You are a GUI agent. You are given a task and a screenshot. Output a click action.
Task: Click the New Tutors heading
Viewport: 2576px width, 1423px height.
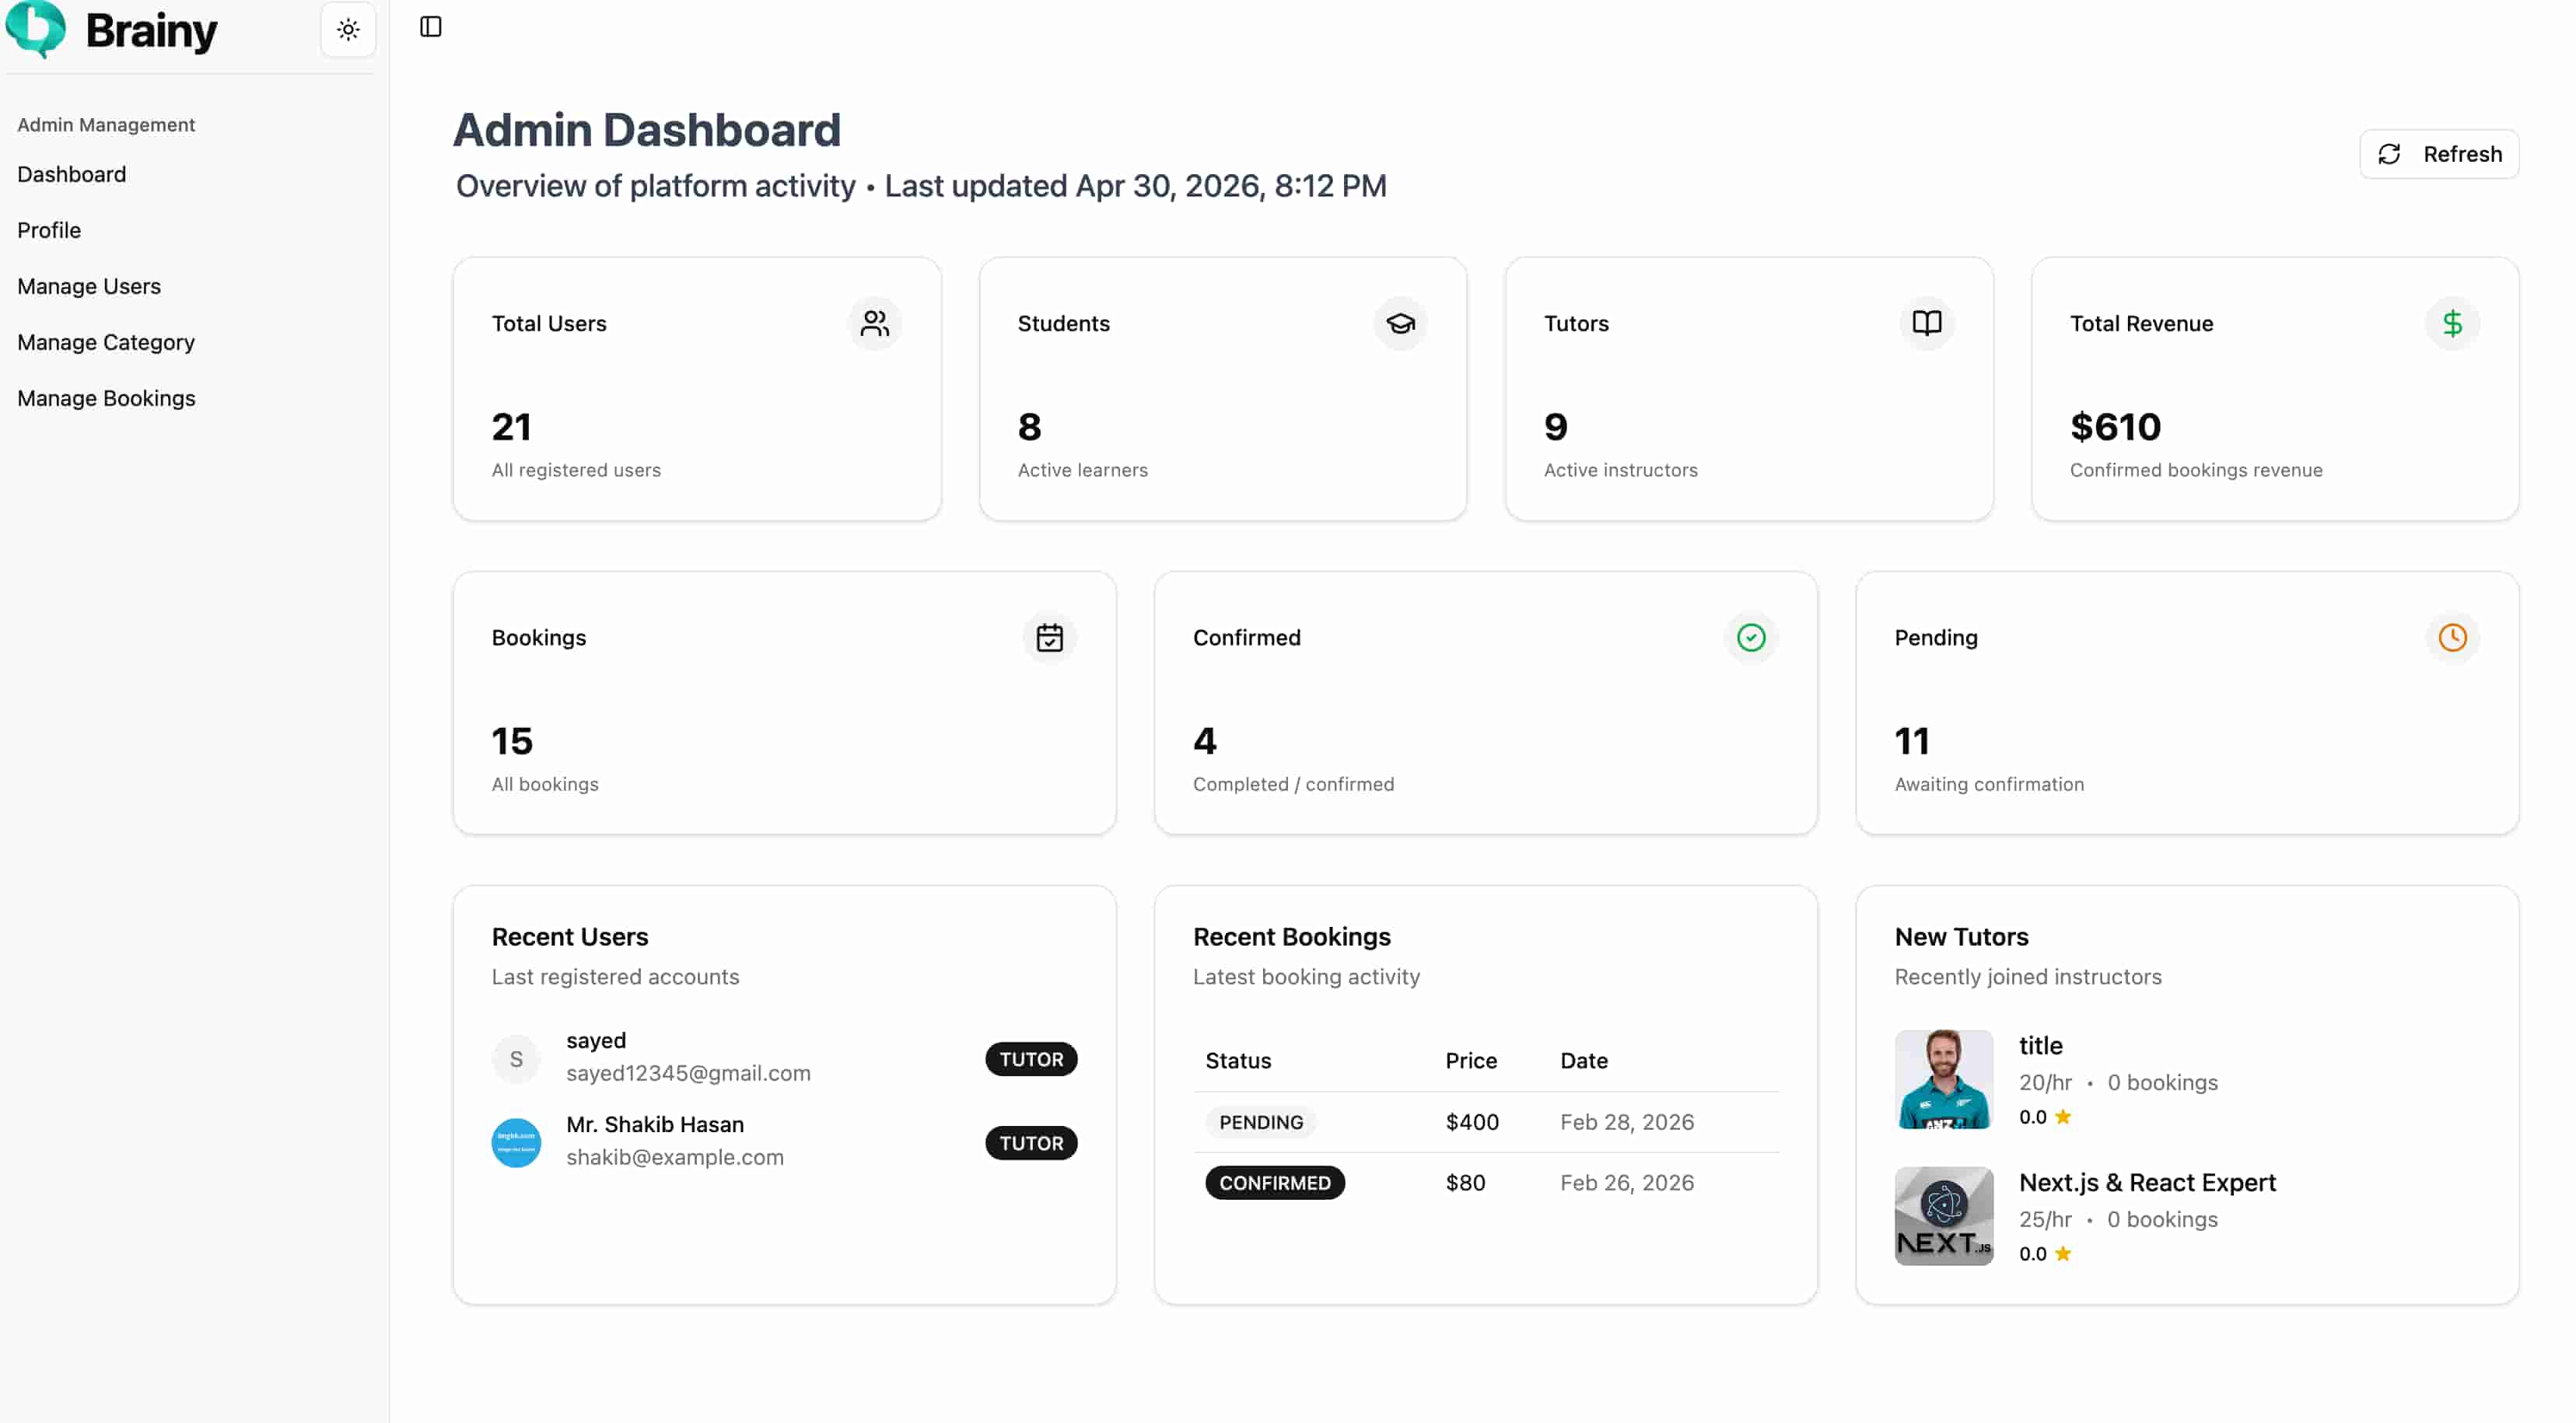(1962, 937)
